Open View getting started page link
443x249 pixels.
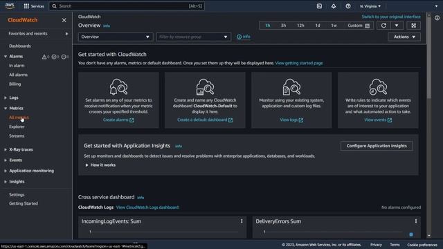click(299, 63)
